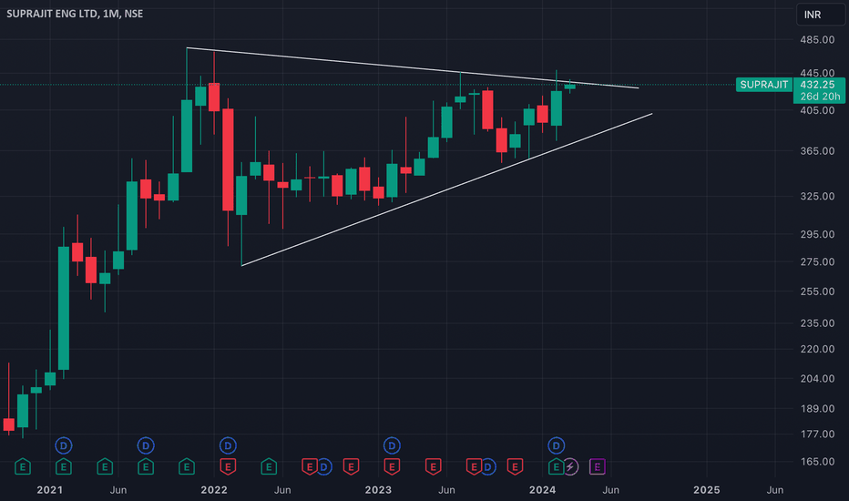Open the August 2021 dividend D marker
Screen dimensions: 849x501
coord(146,445)
